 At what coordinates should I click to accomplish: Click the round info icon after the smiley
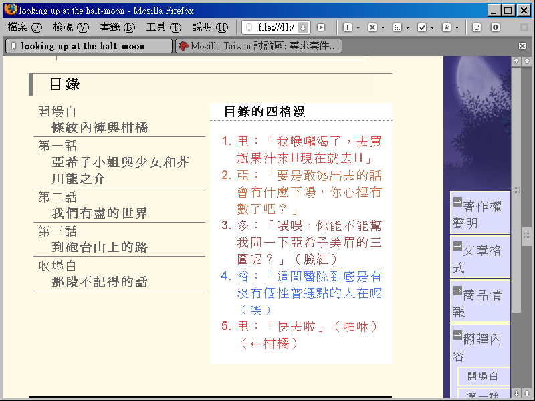click(496, 27)
